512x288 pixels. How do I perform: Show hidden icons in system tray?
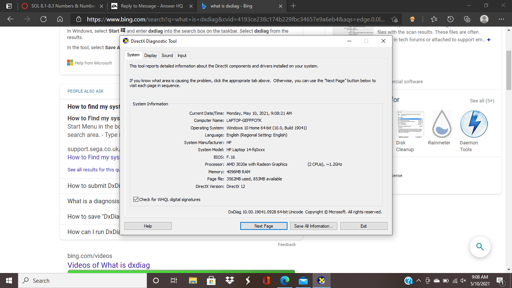[419, 280]
